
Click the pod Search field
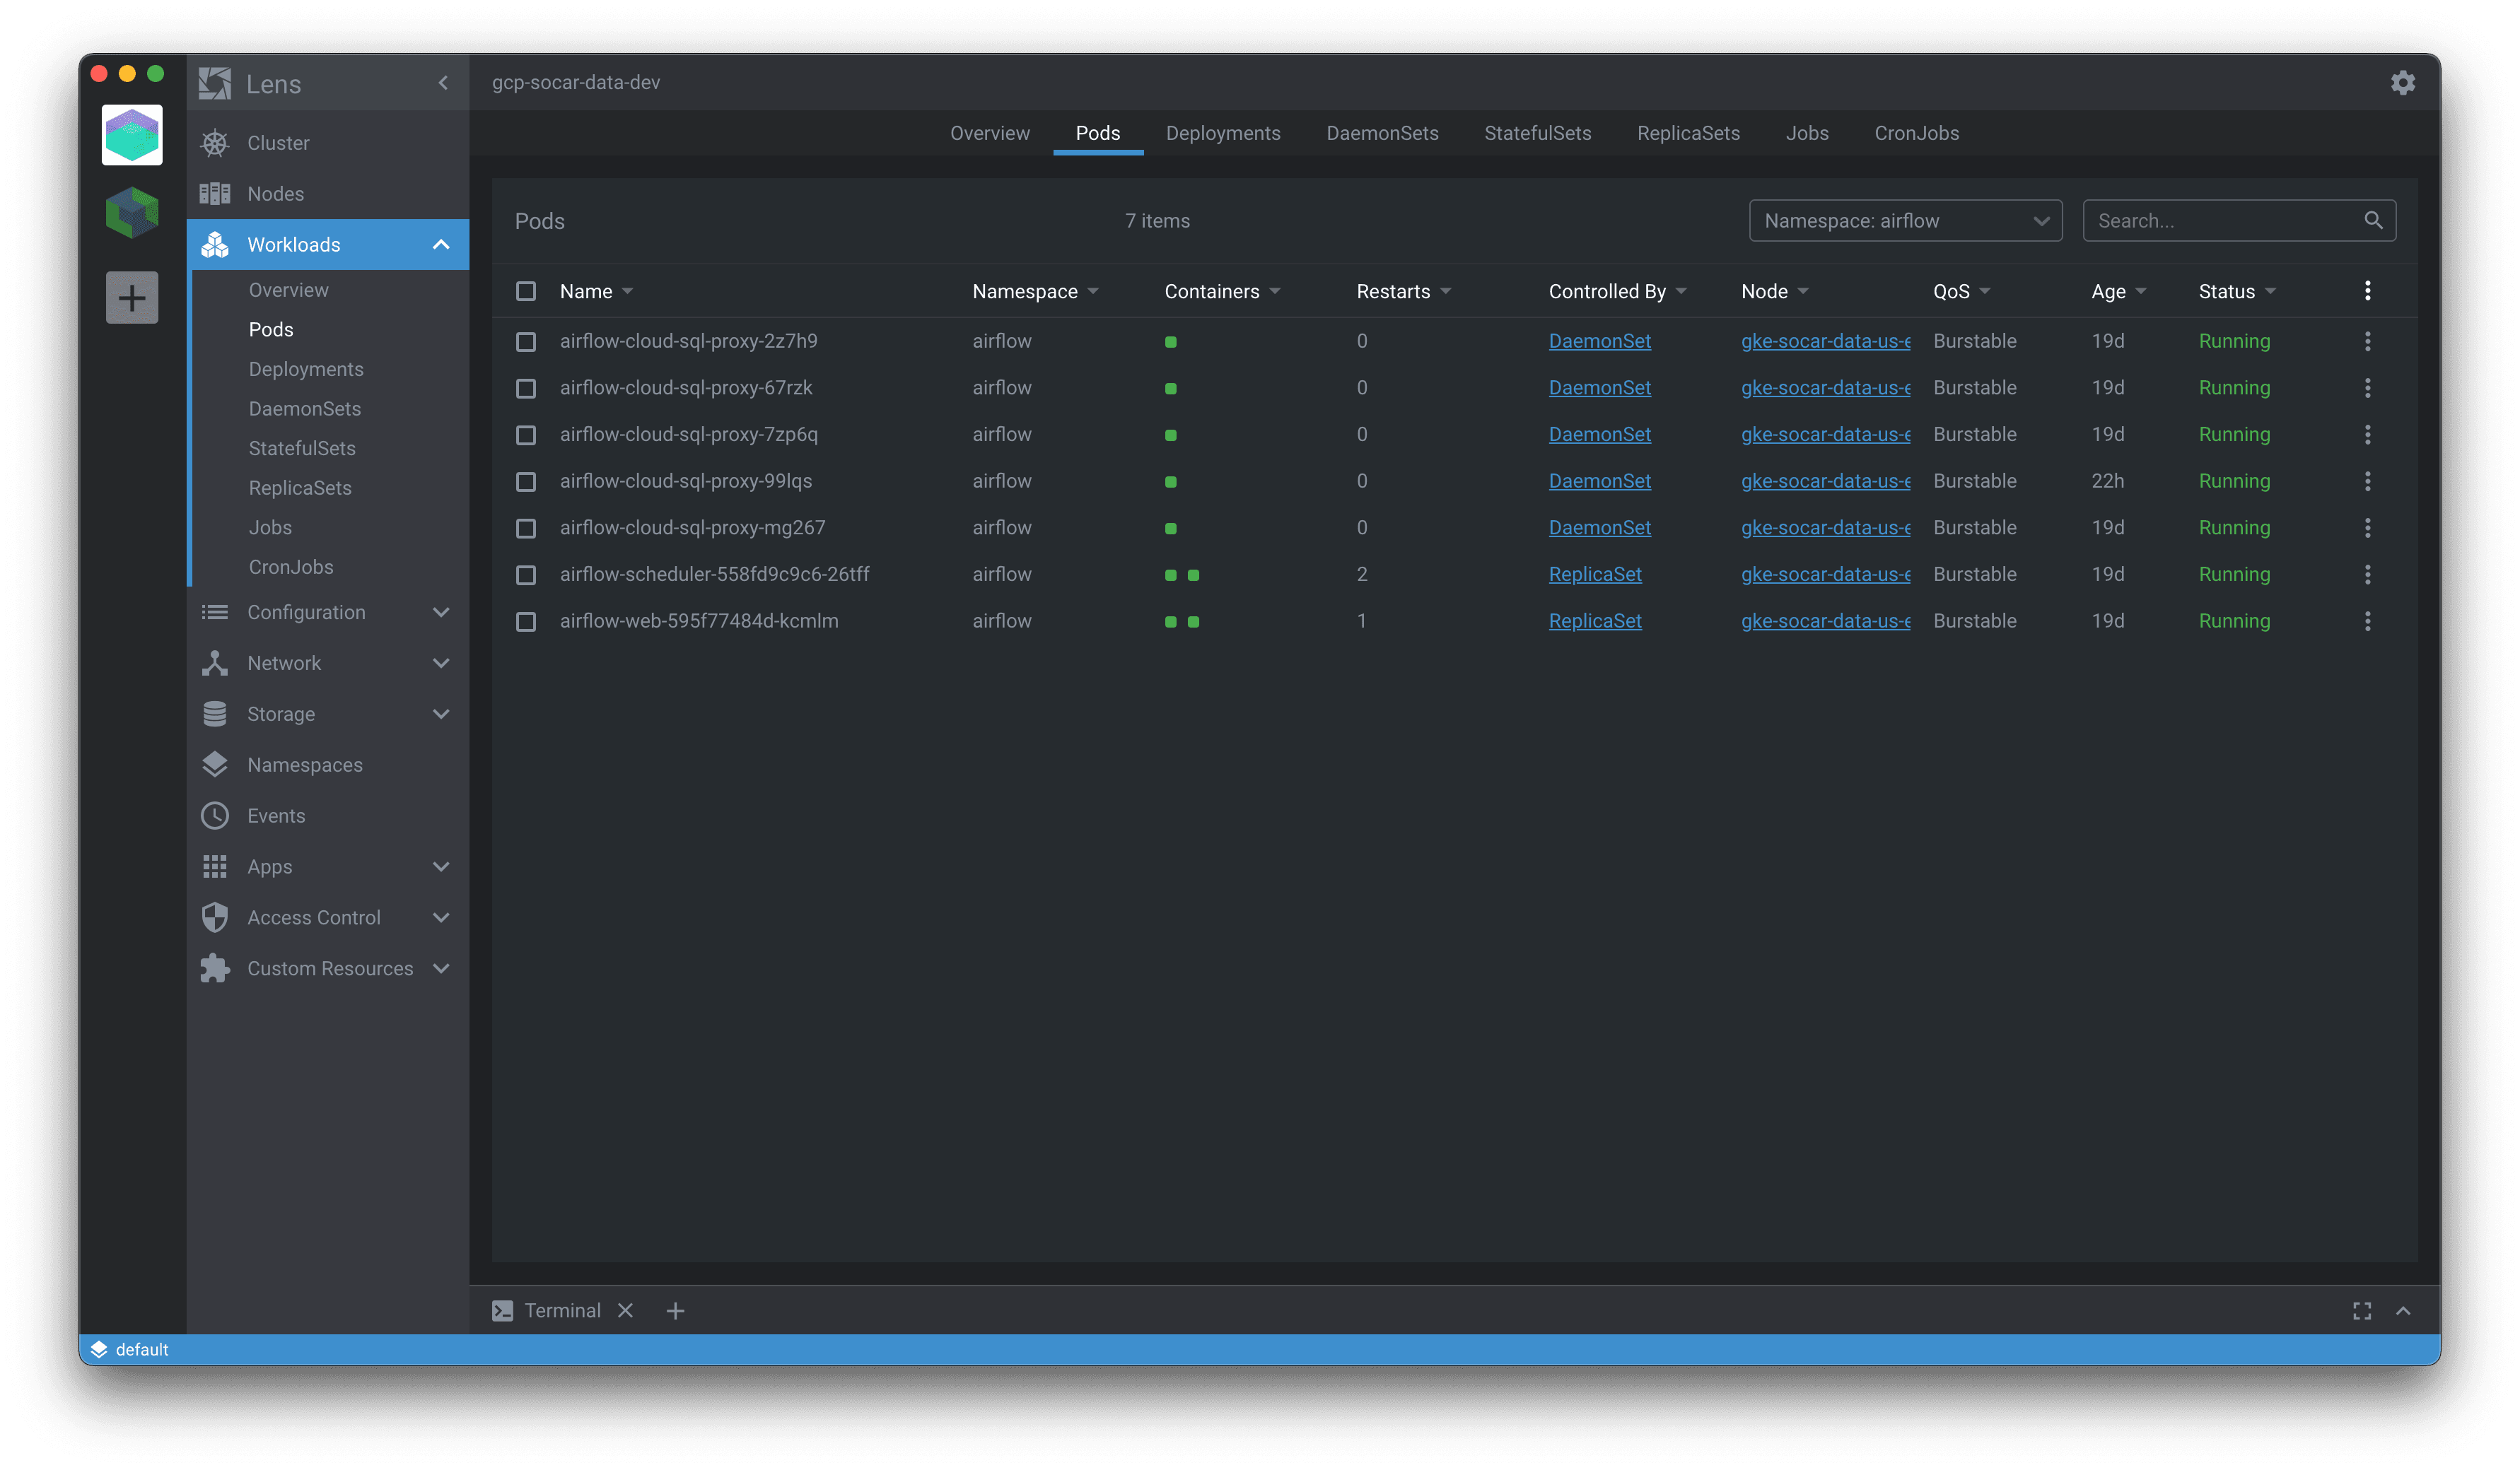pyautogui.click(x=2239, y=220)
